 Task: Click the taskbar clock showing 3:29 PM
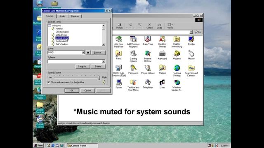[x=224, y=146]
